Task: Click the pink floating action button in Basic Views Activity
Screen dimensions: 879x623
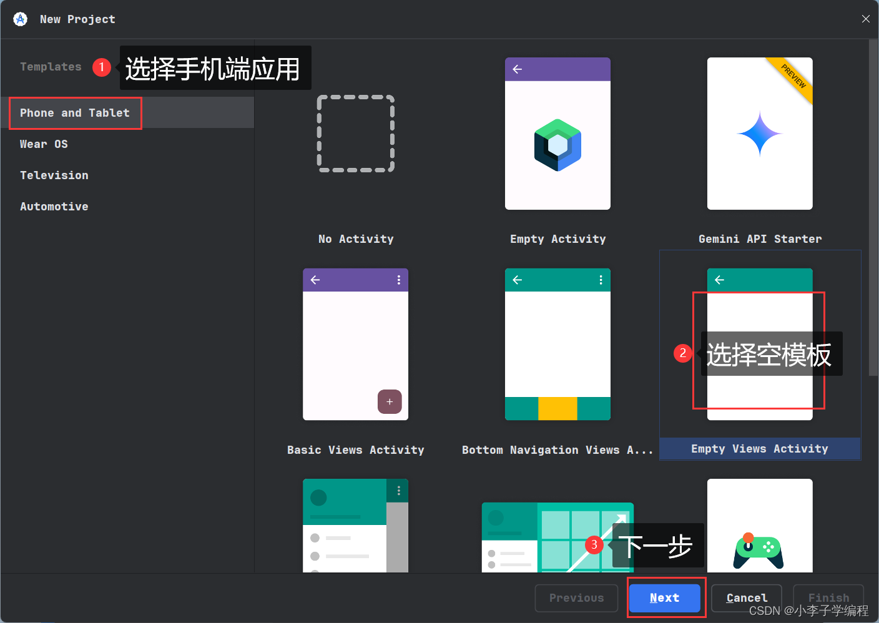Action: click(x=390, y=401)
